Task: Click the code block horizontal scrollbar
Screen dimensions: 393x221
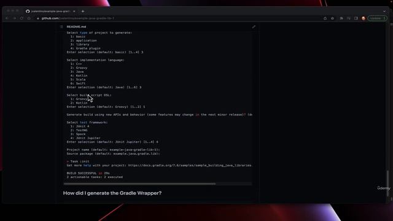Action: [139, 184]
